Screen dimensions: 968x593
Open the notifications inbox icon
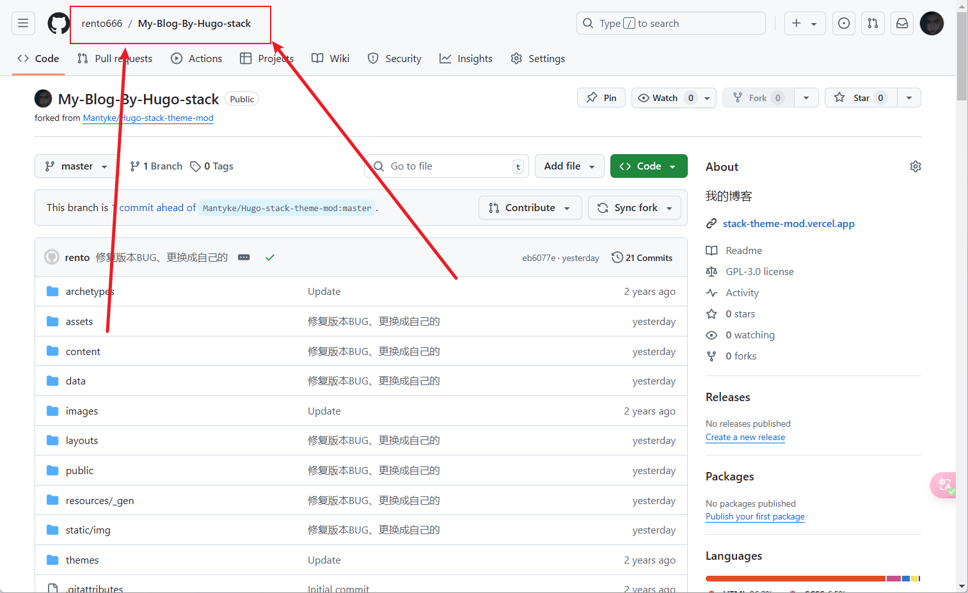point(902,24)
